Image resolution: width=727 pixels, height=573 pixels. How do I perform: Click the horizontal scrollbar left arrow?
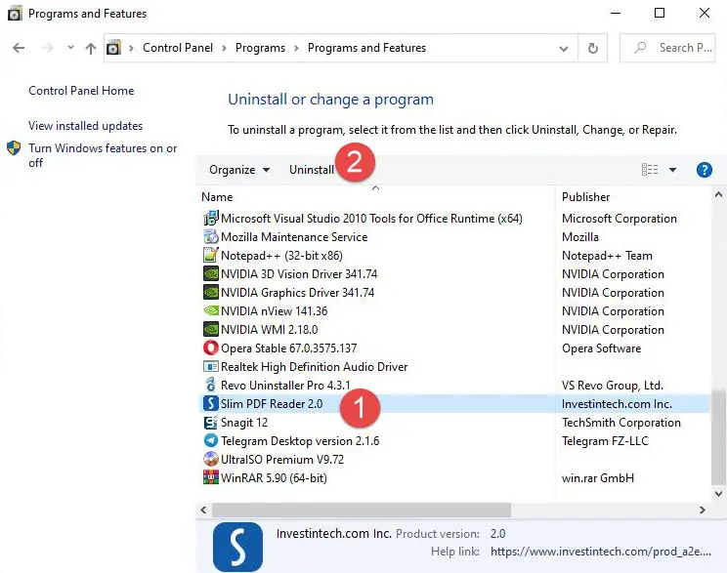tap(203, 510)
